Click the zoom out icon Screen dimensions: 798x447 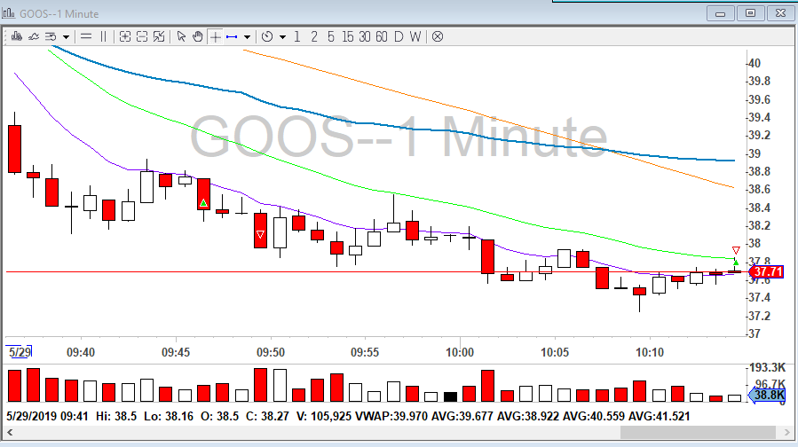(x=142, y=36)
